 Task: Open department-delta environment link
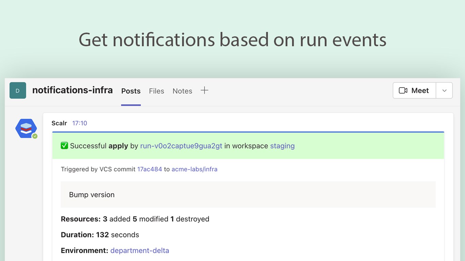click(x=140, y=250)
